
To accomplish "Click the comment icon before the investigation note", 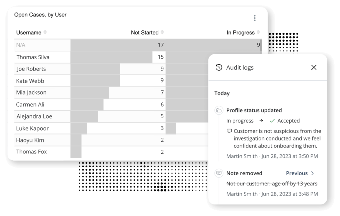I will (229, 131).
